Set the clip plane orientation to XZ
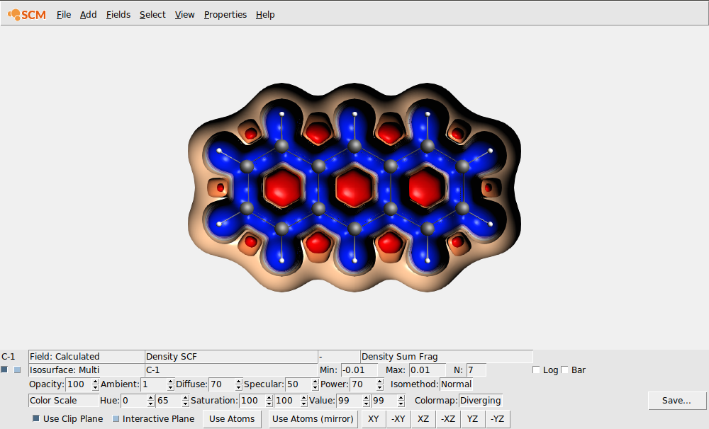 [x=423, y=418]
